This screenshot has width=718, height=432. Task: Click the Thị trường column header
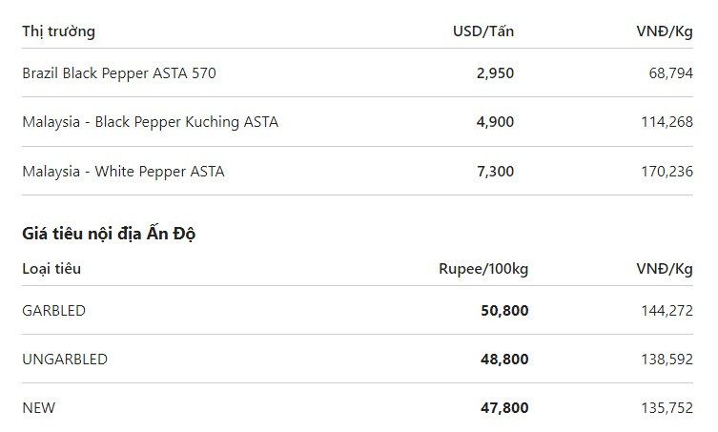[x=58, y=31]
